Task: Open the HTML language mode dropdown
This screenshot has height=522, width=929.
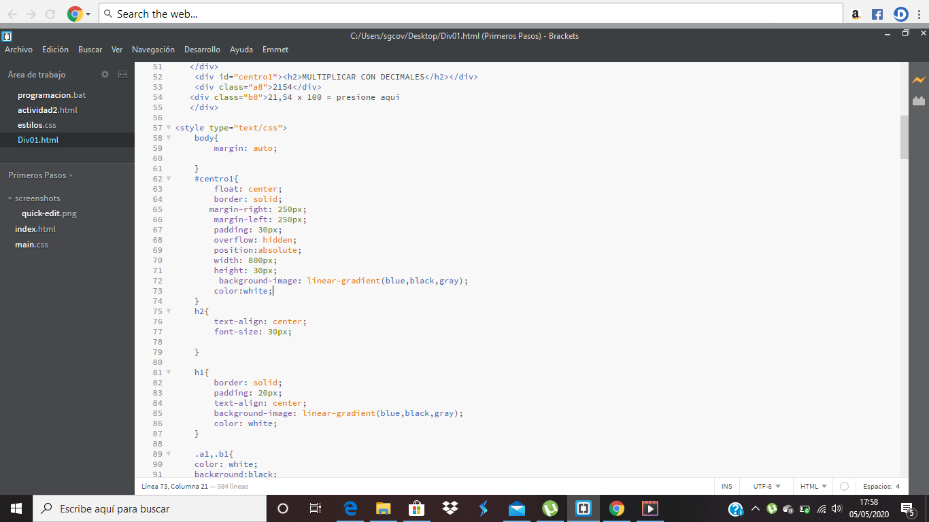Action: coord(813,487)
